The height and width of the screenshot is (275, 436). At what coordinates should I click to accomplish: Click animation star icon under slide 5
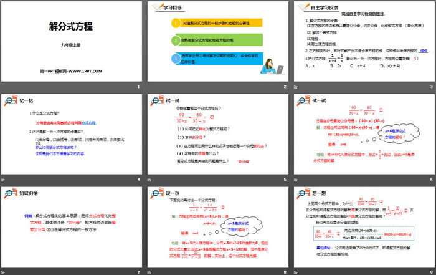[149, 180]
